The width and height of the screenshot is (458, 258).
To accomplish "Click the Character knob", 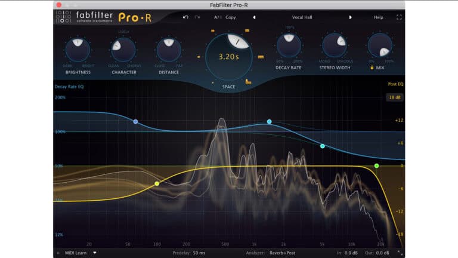I will (123, 50).
